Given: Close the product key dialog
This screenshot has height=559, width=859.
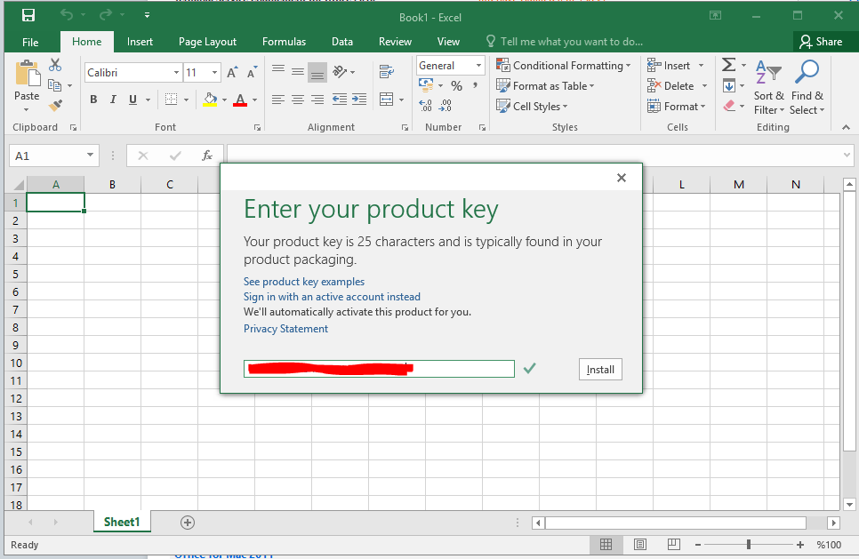Looking at the screenshot, I should click(x=622, y=178).
